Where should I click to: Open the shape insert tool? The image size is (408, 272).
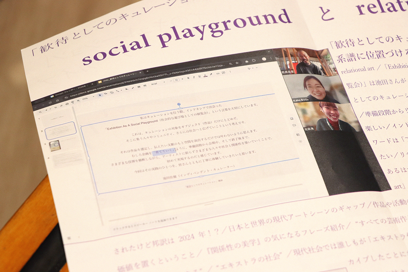(112, 92)
